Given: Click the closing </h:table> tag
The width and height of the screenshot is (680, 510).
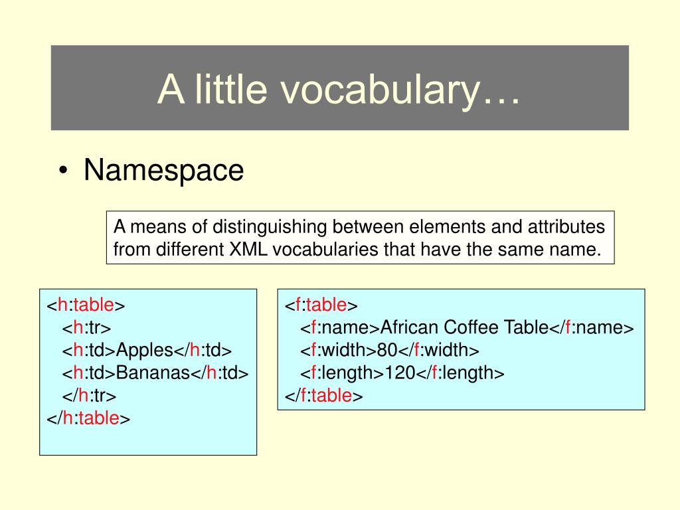Looking at the screenshot, I should [88, 418].
